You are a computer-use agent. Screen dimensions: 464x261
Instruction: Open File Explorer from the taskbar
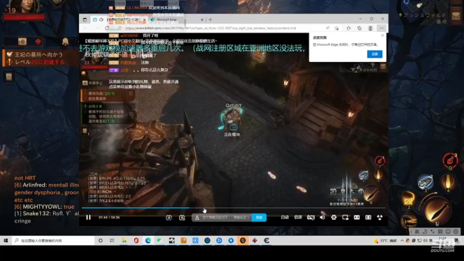coord(124,241)
